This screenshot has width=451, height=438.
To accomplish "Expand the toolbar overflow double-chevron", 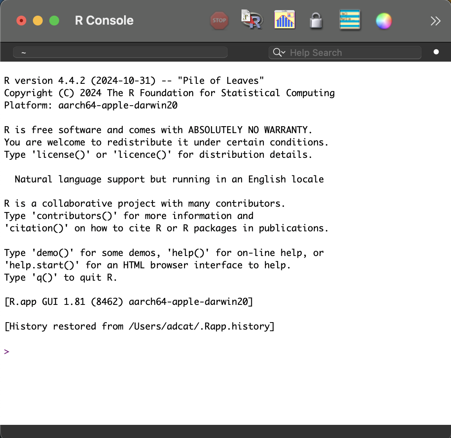I will pyautogui.click(x=435, y=21).
